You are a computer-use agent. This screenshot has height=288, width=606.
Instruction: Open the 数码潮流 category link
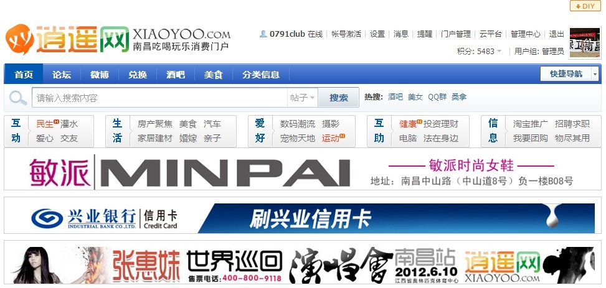tap(298, 124)
